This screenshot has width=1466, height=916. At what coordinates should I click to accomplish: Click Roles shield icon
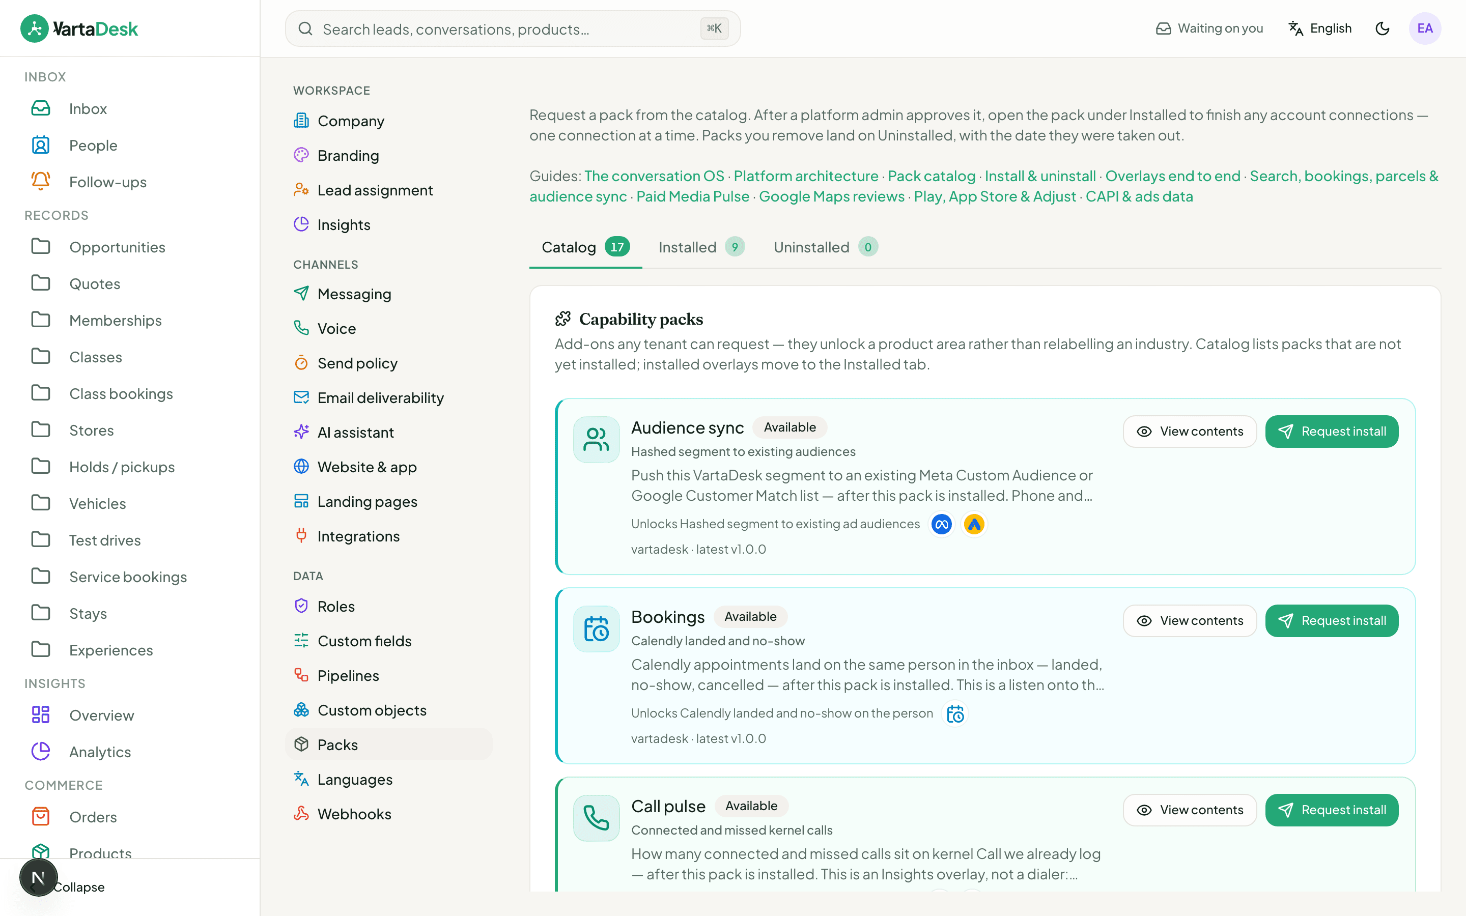click(301, 606)
